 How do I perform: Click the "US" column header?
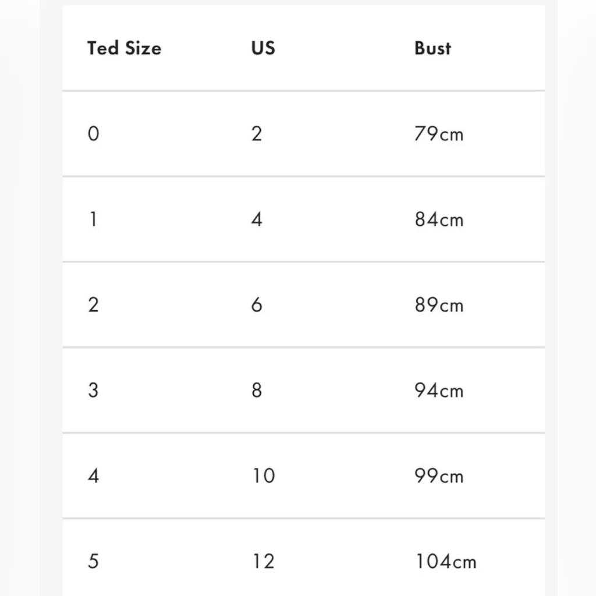pos(263,48)
